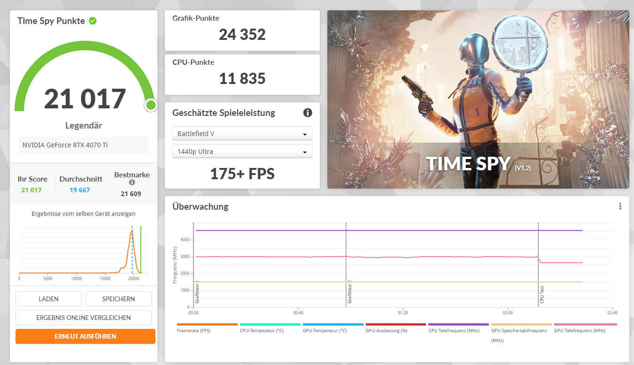Click the Grafik-Punkte value 24 352
Screen dimensions: 634x365
coord(242,34)
